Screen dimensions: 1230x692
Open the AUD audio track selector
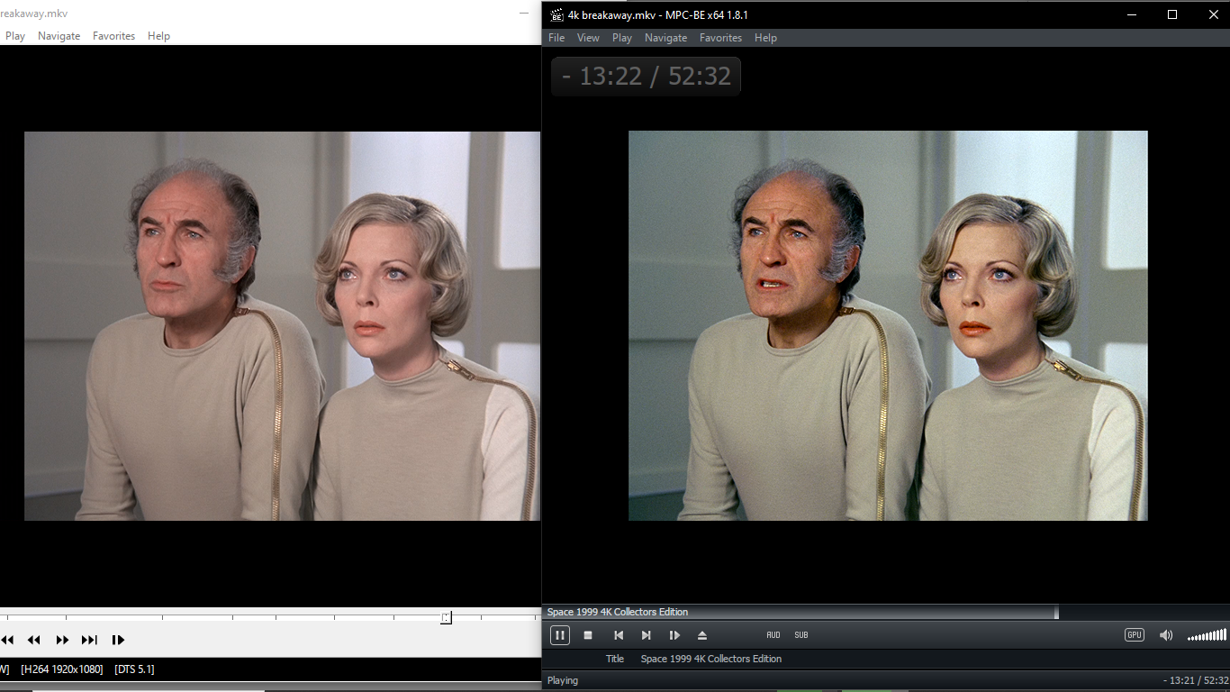click(773, 635)
